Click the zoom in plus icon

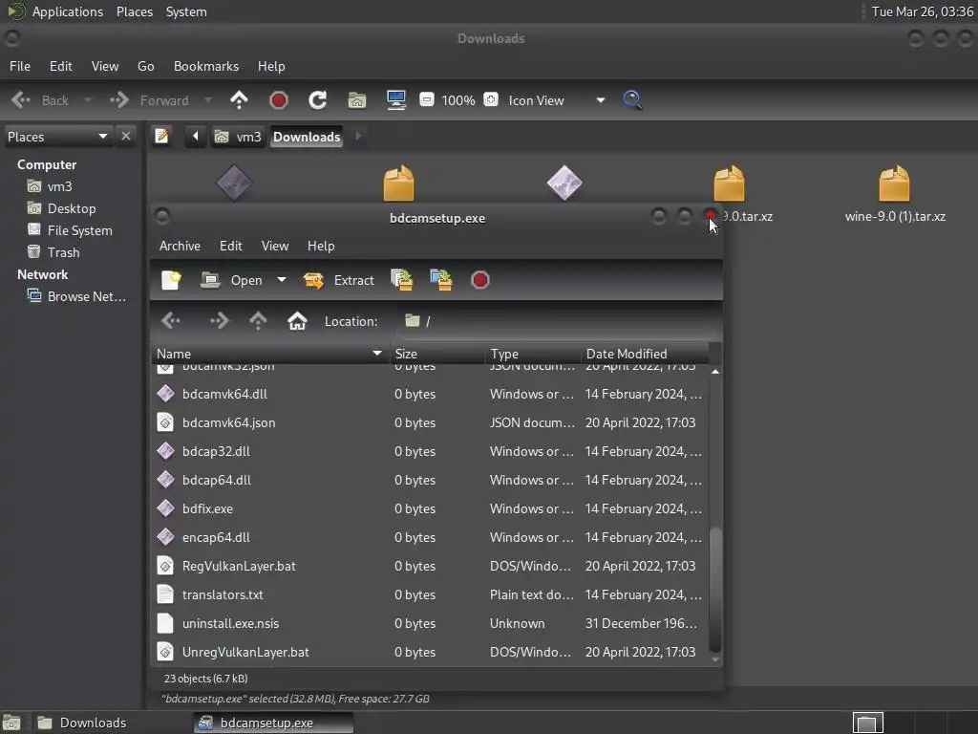click(x=491, y=99)
